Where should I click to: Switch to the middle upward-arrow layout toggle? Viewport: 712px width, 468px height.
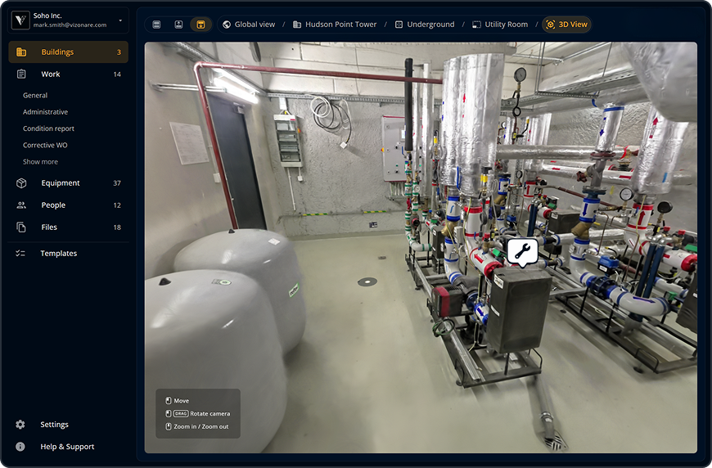[x=178, y=25]
